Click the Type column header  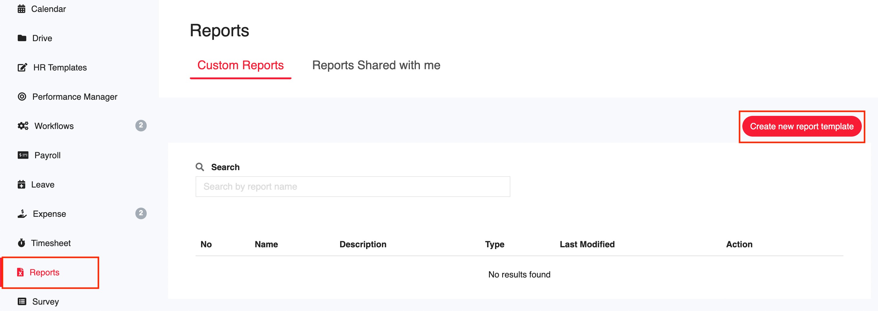pyautogui.click(x=494, y=244)
